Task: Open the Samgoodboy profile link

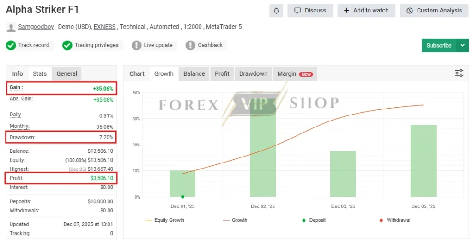Action: coord(36,27)
